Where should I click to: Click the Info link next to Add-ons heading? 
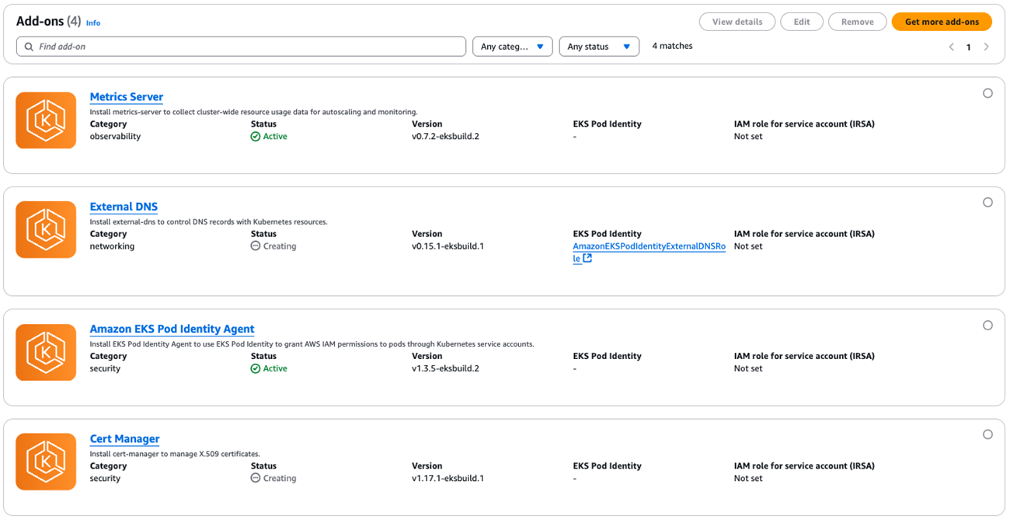(x=92, y=23)
